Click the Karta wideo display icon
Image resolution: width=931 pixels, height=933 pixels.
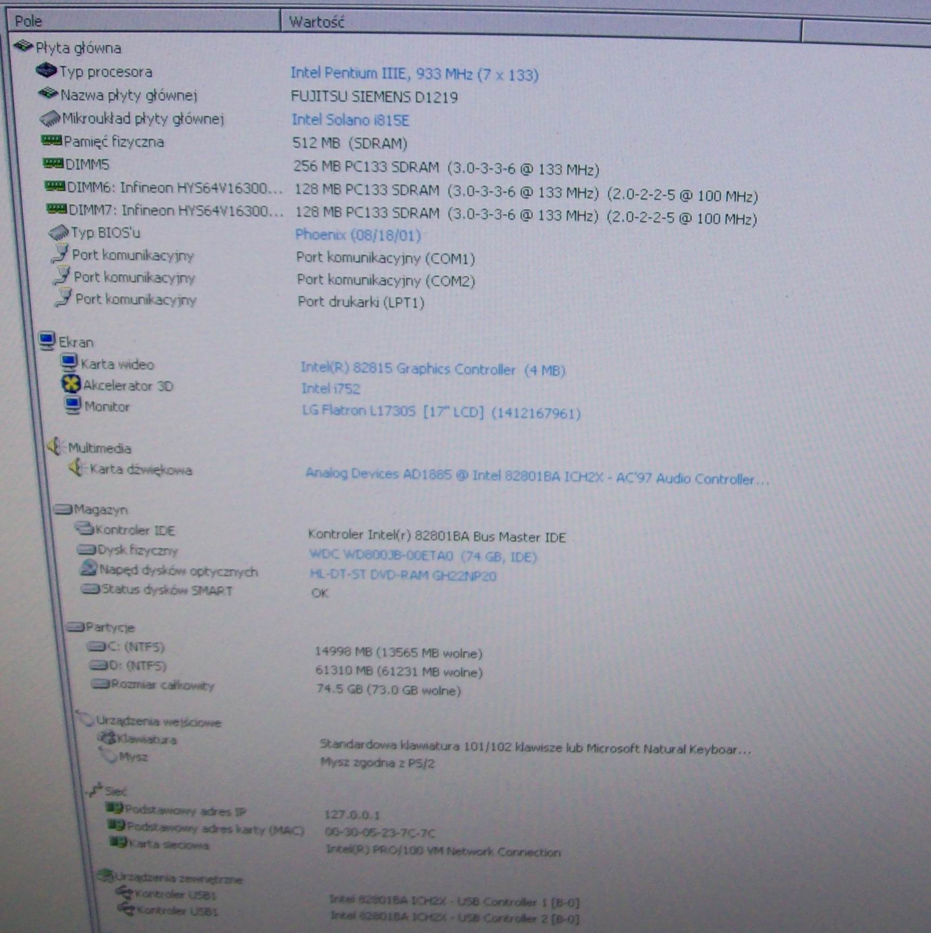pyautogui.click(x=69, y=362)
